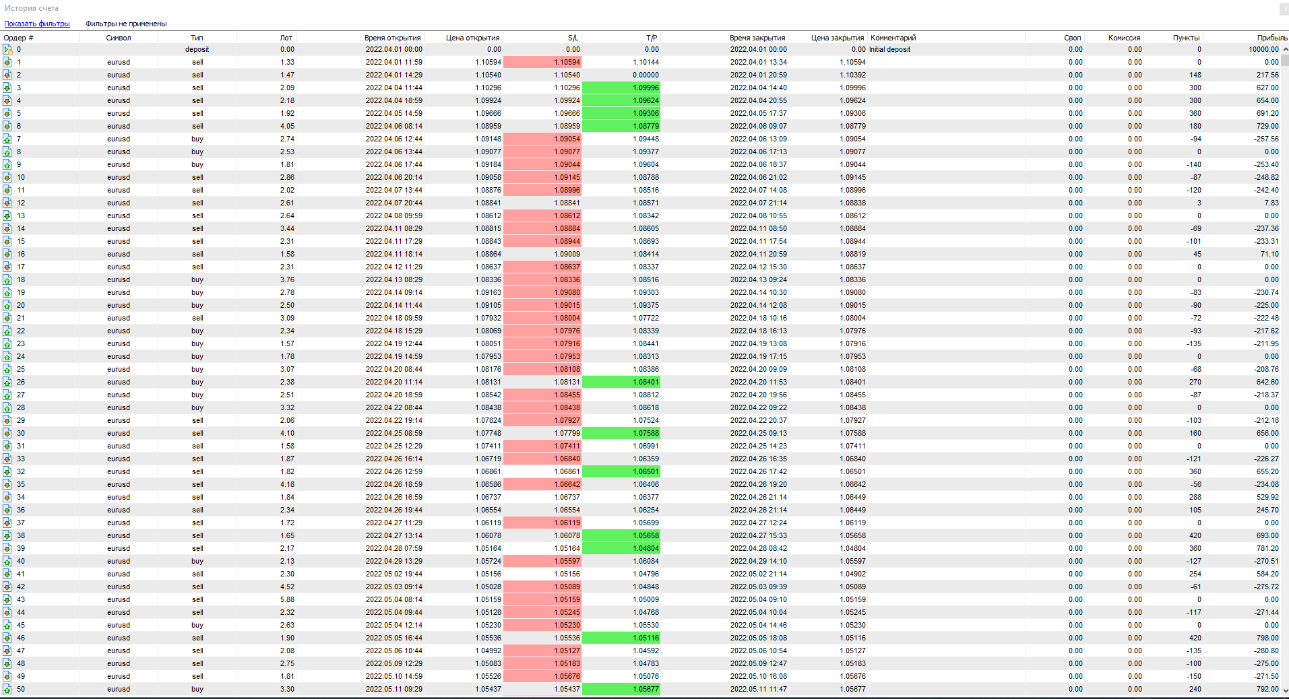Image resolution: width=1289 pixels, height=699 pixels.
Task: Click the sell icon for order 46
Action: (7, 638)
